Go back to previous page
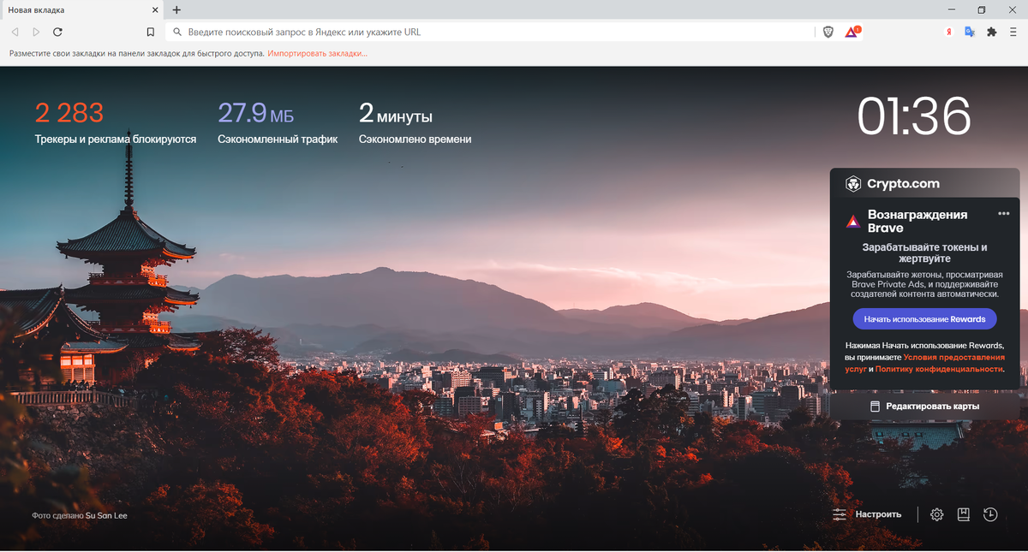This screenshot has height=552, width=1028. click(x=15, y=32)
